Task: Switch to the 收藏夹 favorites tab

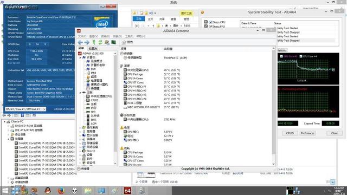Action: click(x=93, y=48)
